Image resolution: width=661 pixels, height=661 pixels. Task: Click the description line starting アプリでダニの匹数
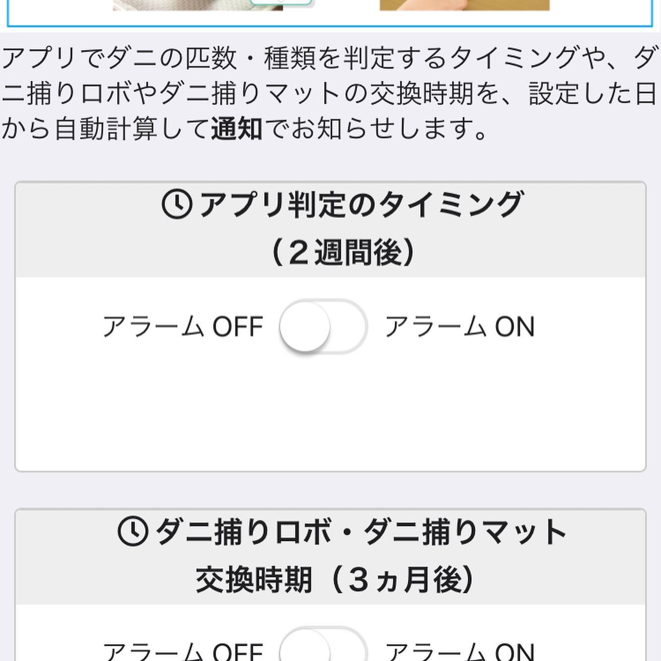pos(330,58)
